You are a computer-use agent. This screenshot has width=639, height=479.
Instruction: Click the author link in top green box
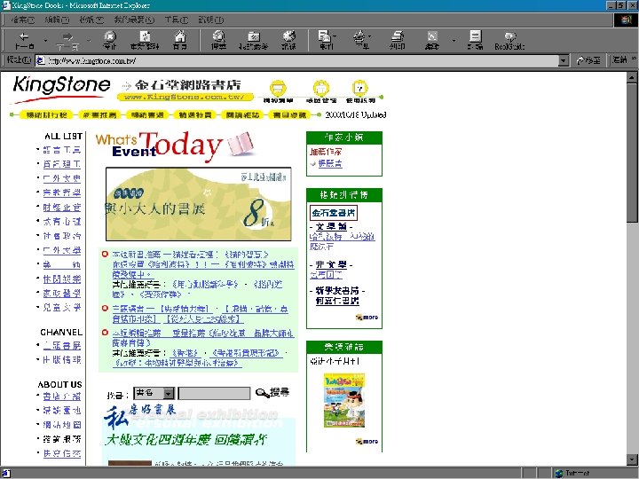click(x=330, y=163)
